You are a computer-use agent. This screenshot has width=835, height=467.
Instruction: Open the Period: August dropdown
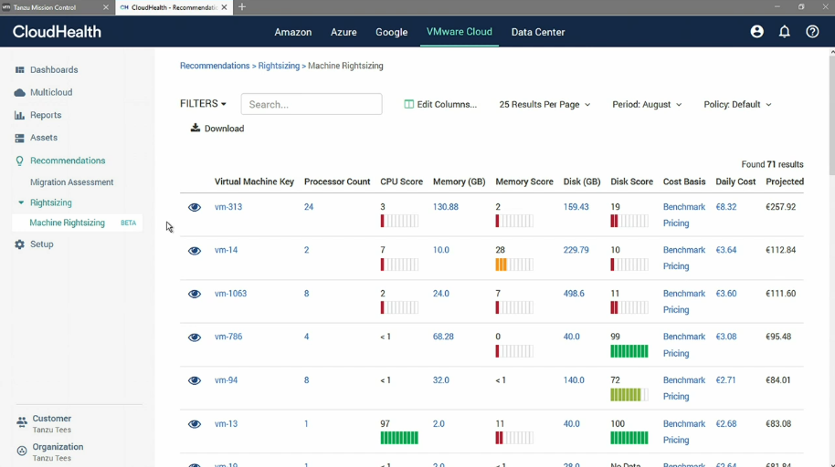(647, 105)
